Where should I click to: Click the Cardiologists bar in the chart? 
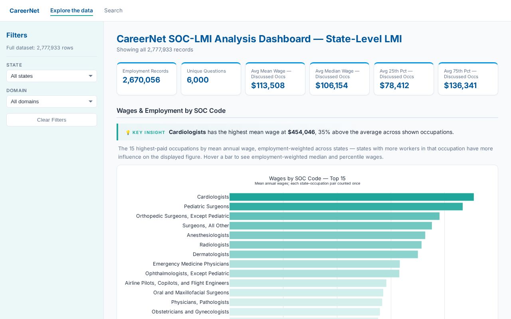click(352, 197)
